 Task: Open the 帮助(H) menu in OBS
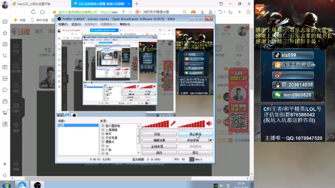click(x=125, y=25)
